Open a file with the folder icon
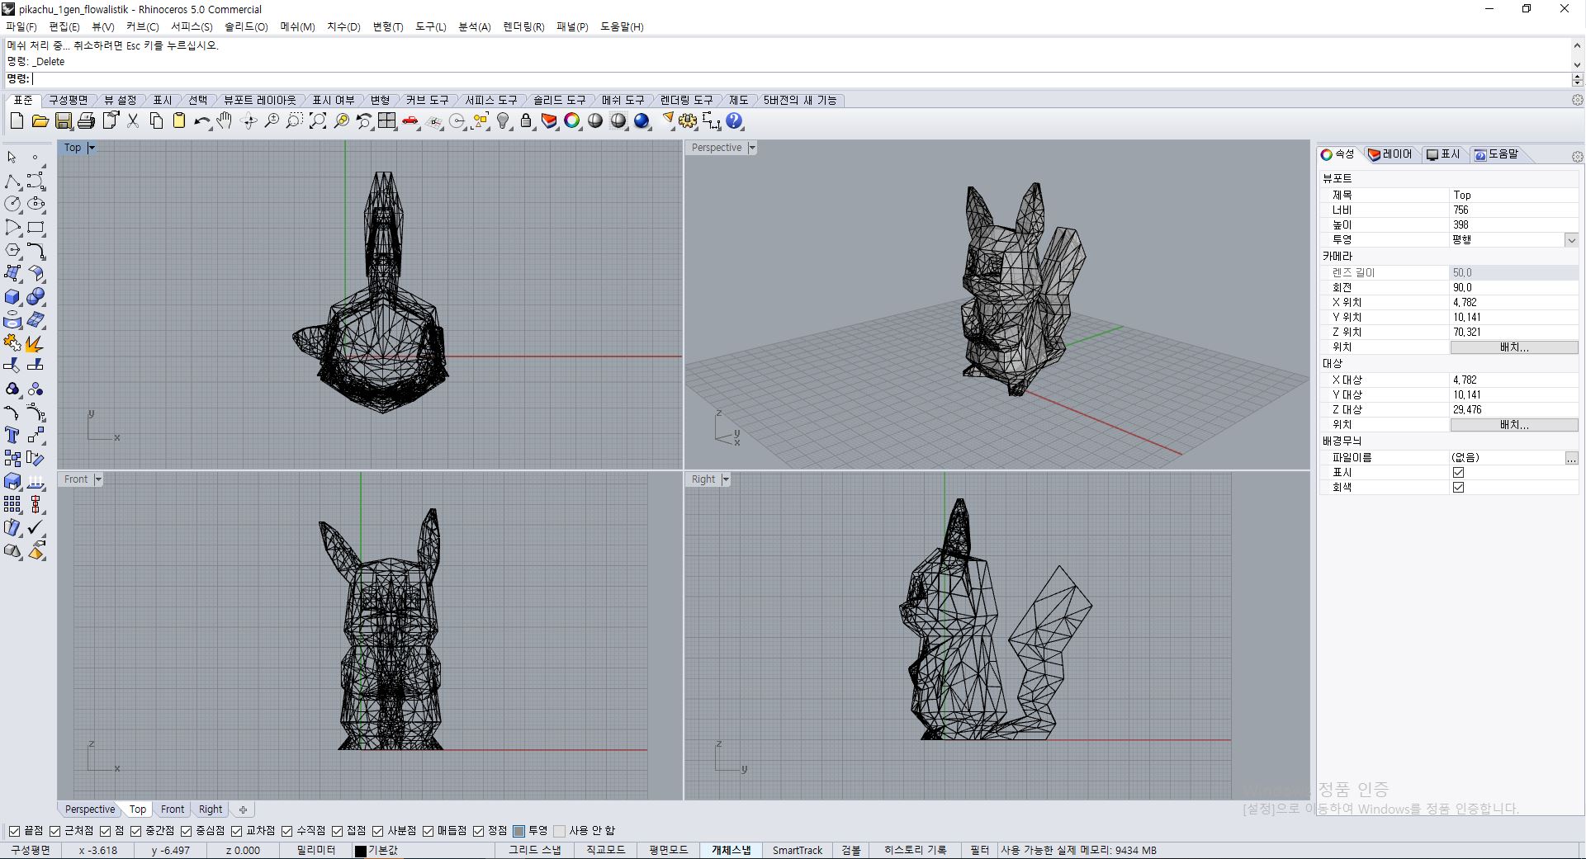The image size is (1586, 859). 40,121
